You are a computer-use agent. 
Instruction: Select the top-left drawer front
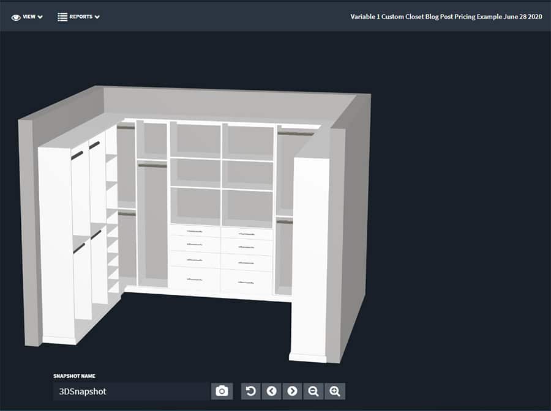(195, 231)
